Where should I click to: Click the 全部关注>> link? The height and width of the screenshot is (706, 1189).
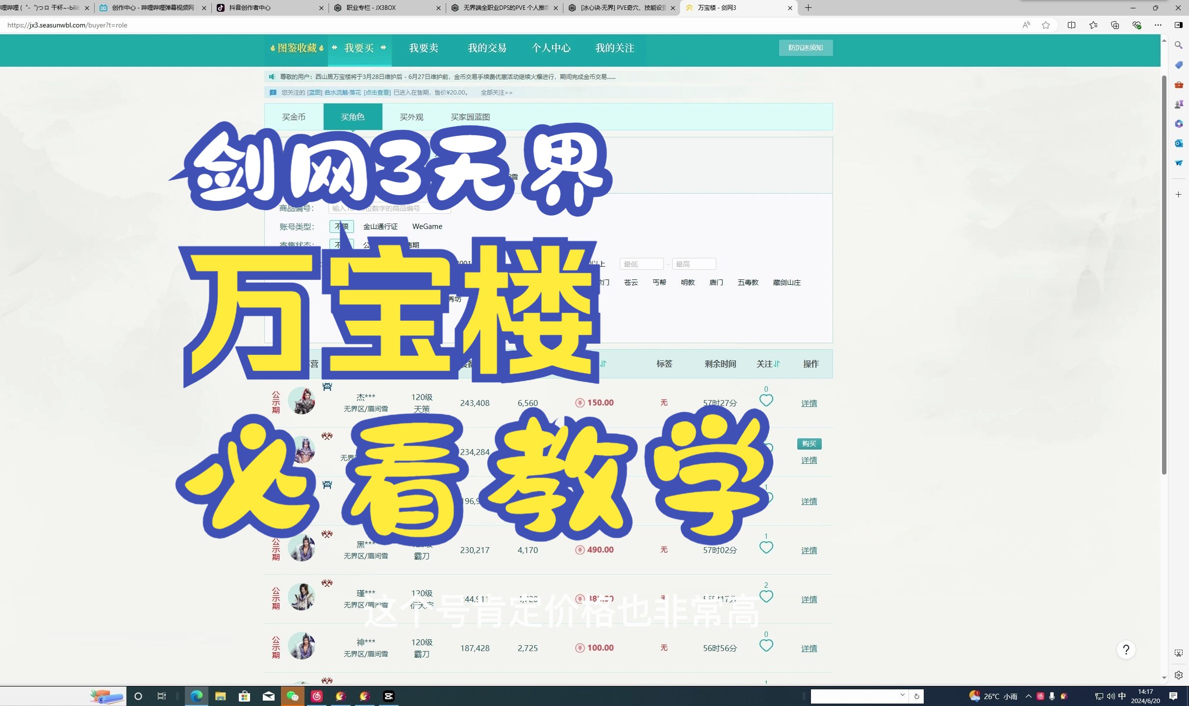[496, 92]
